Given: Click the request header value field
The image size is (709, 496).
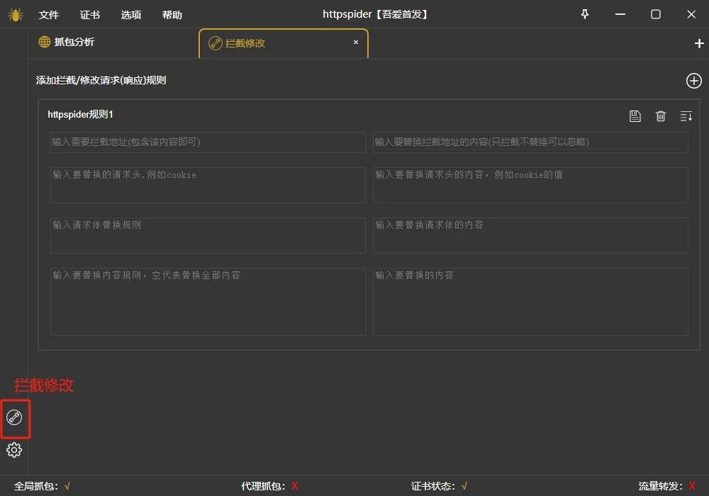Looking at the screenshot, I should click(530, 185).
